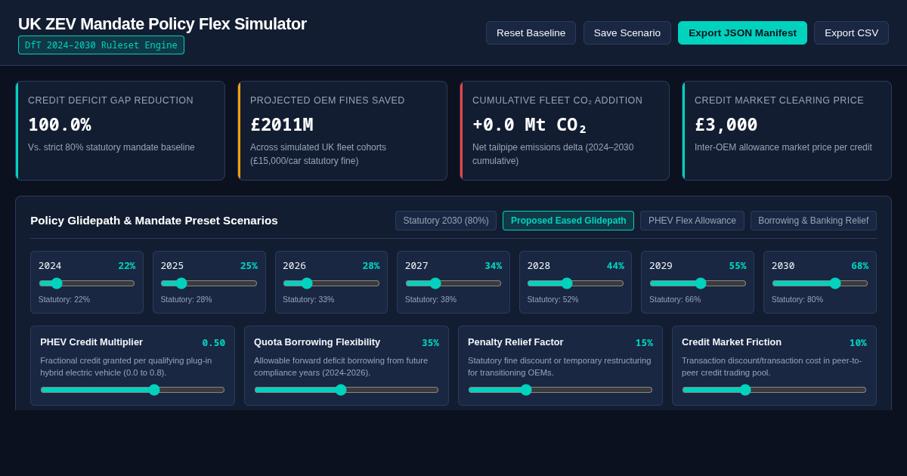This screenshot has height=476, width=907.
Task: Click the Statutory: 28% note
Action: point(187,299)
